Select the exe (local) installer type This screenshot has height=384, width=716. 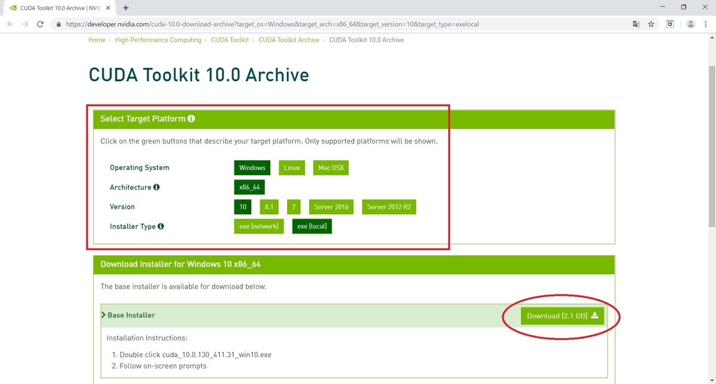pos(312,227)
